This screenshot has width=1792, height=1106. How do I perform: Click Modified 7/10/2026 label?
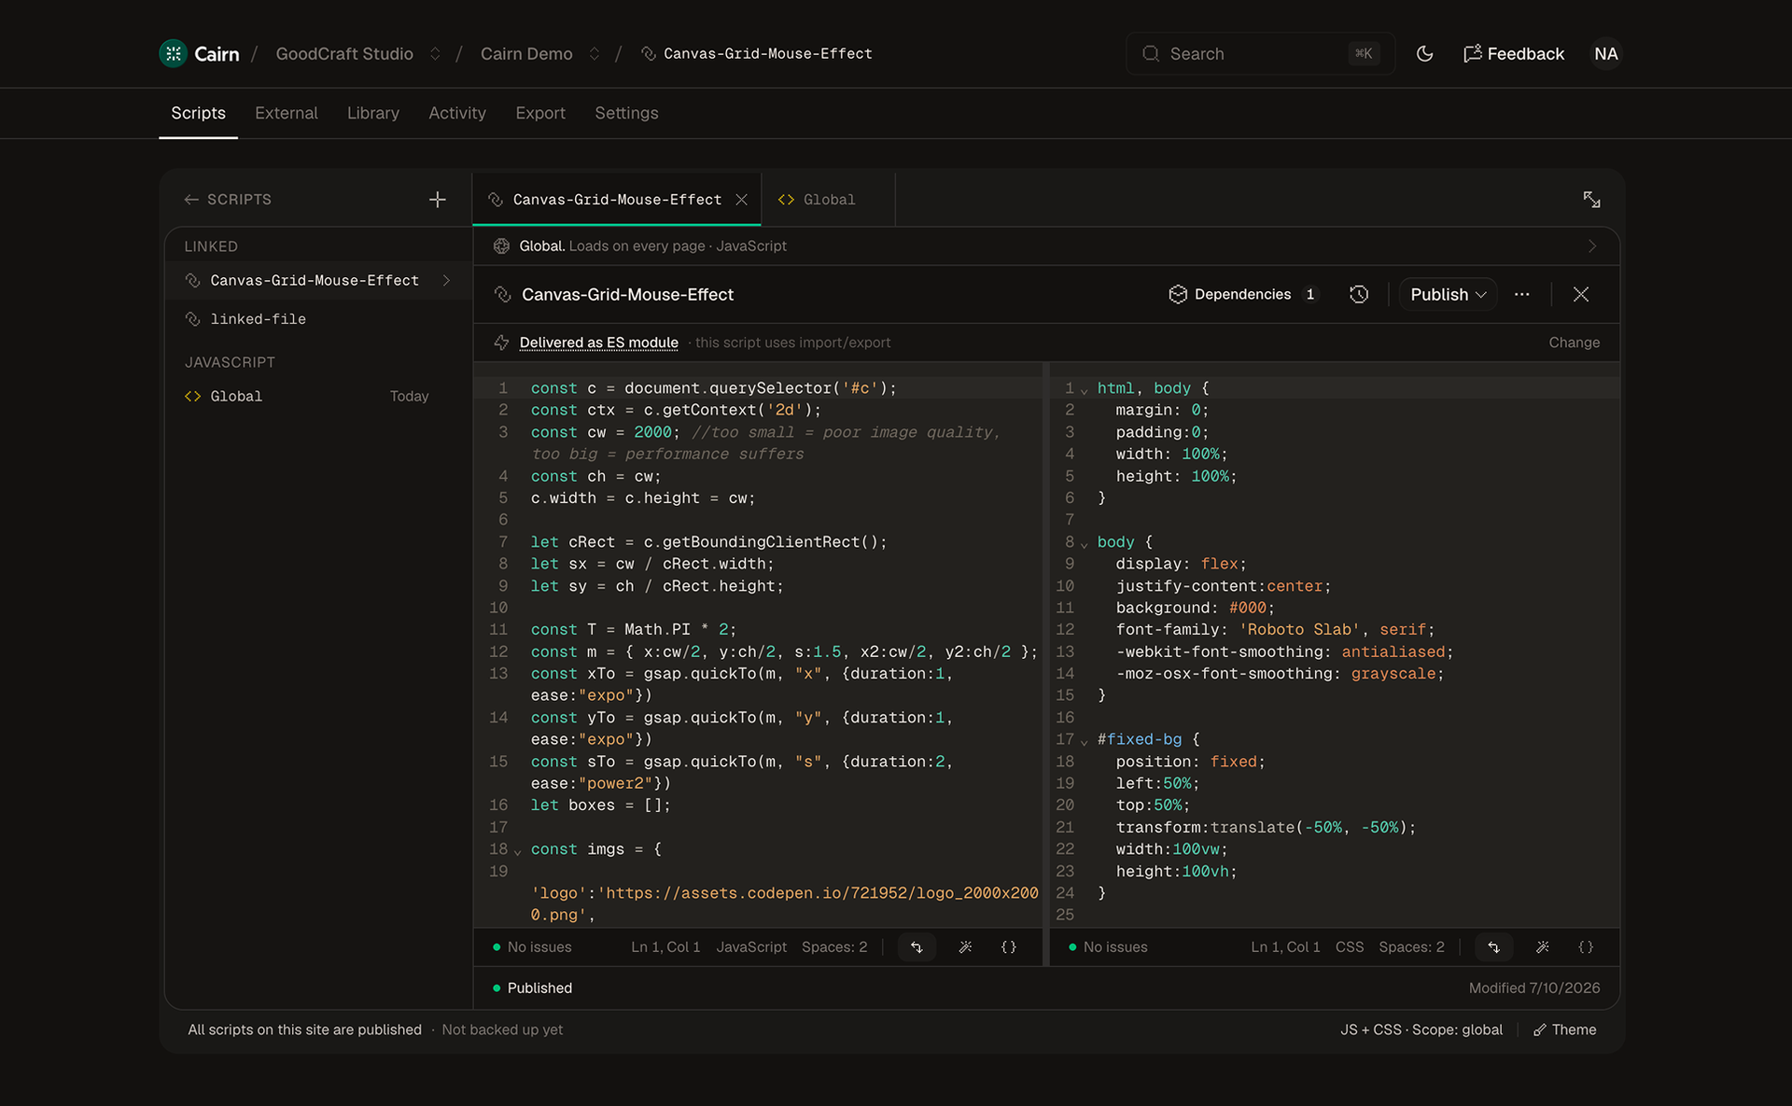[x=1534, y=988]
